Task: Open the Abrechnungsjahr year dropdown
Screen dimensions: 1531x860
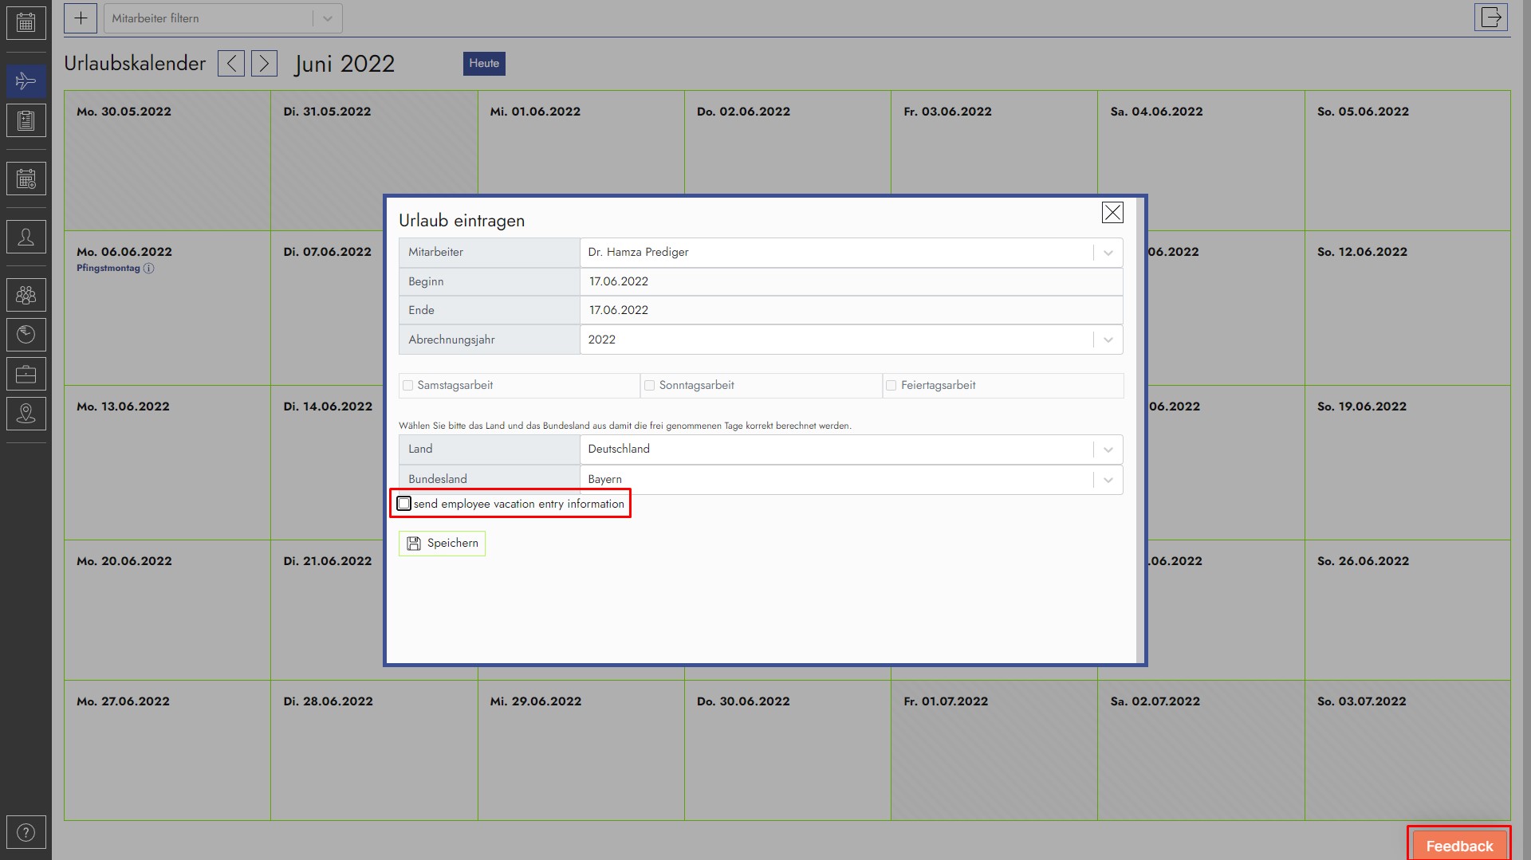Action: (1108, 340)
